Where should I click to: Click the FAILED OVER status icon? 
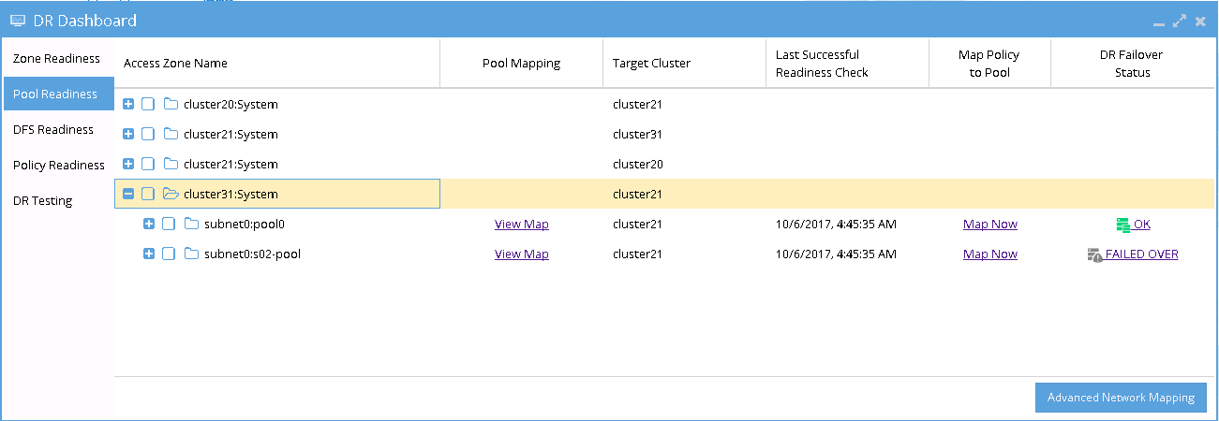1094,254
